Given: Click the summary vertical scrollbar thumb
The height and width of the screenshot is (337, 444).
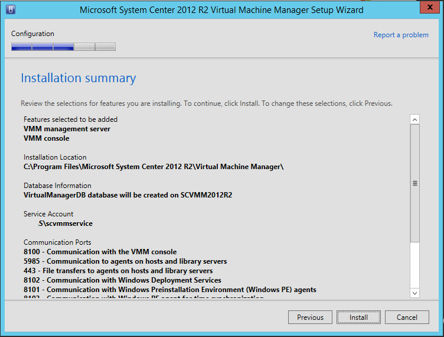Looking at the screenshot, I should 415,183.
